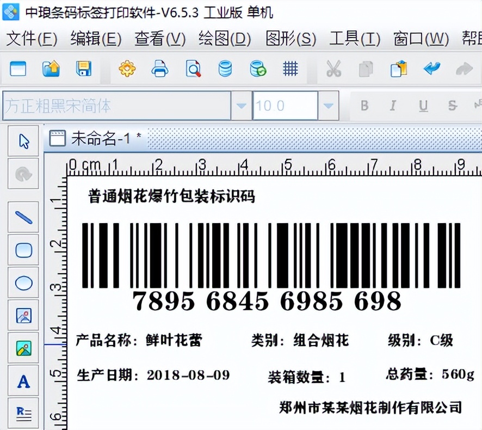This screenshot has height=430, width=482.
Task: Click the font name field 方正粗黑宋简体
Action: (x=117, y=106)
